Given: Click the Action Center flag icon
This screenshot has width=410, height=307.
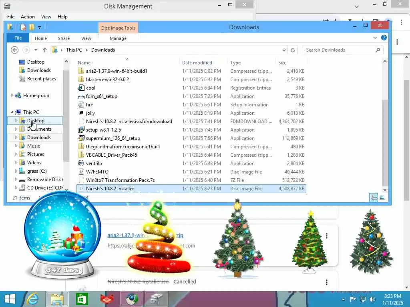Looking at the screenshot, I should coord(353,299).
